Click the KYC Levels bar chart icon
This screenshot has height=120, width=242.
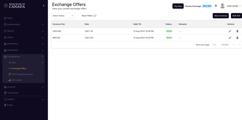click(x=10, y=80)
